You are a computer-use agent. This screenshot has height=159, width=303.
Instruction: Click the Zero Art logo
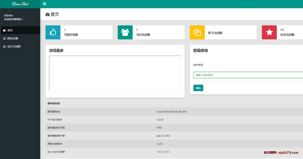coord(20,4)
